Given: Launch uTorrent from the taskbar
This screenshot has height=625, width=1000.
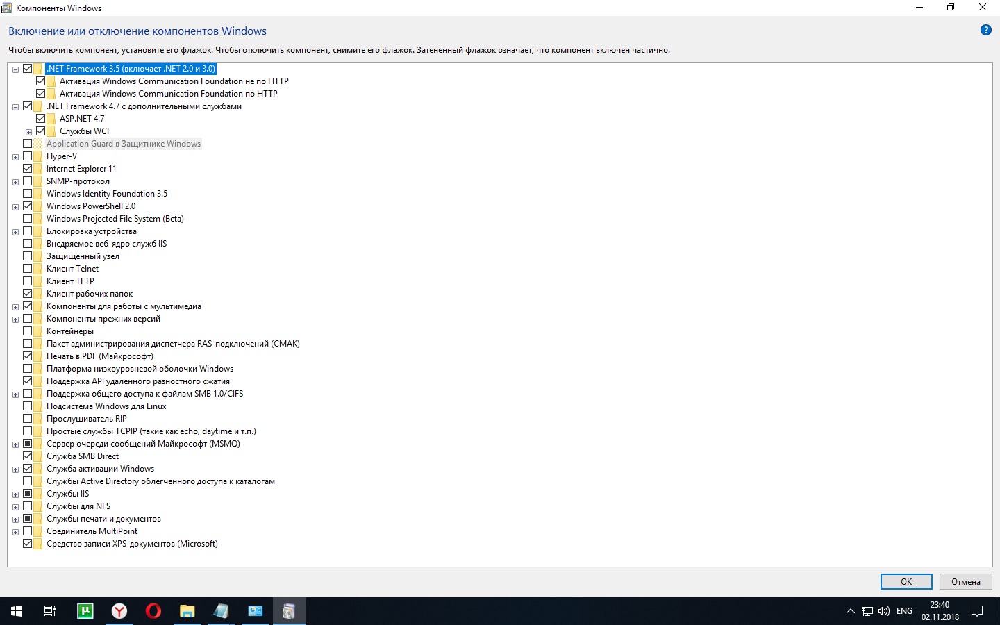Looking at the screenshot, I should 85,611.
